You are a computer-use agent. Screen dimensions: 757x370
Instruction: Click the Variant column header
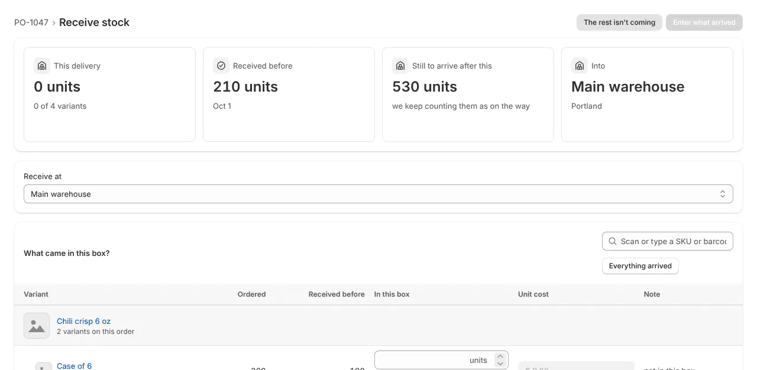tap(36, 294)
